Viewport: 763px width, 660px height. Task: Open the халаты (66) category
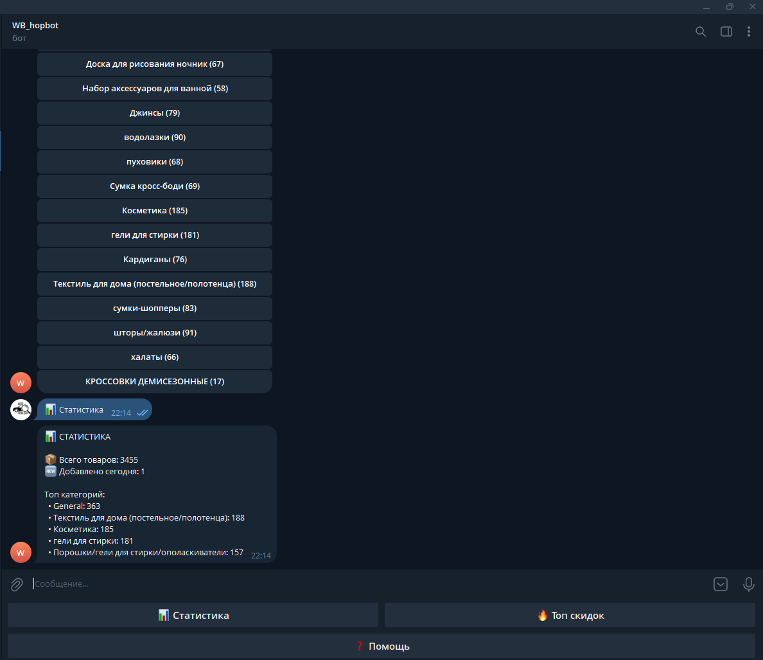155,357
